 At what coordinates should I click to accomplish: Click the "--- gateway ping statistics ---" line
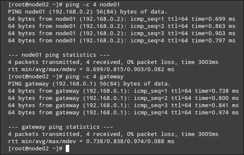(x=61, y=127)
